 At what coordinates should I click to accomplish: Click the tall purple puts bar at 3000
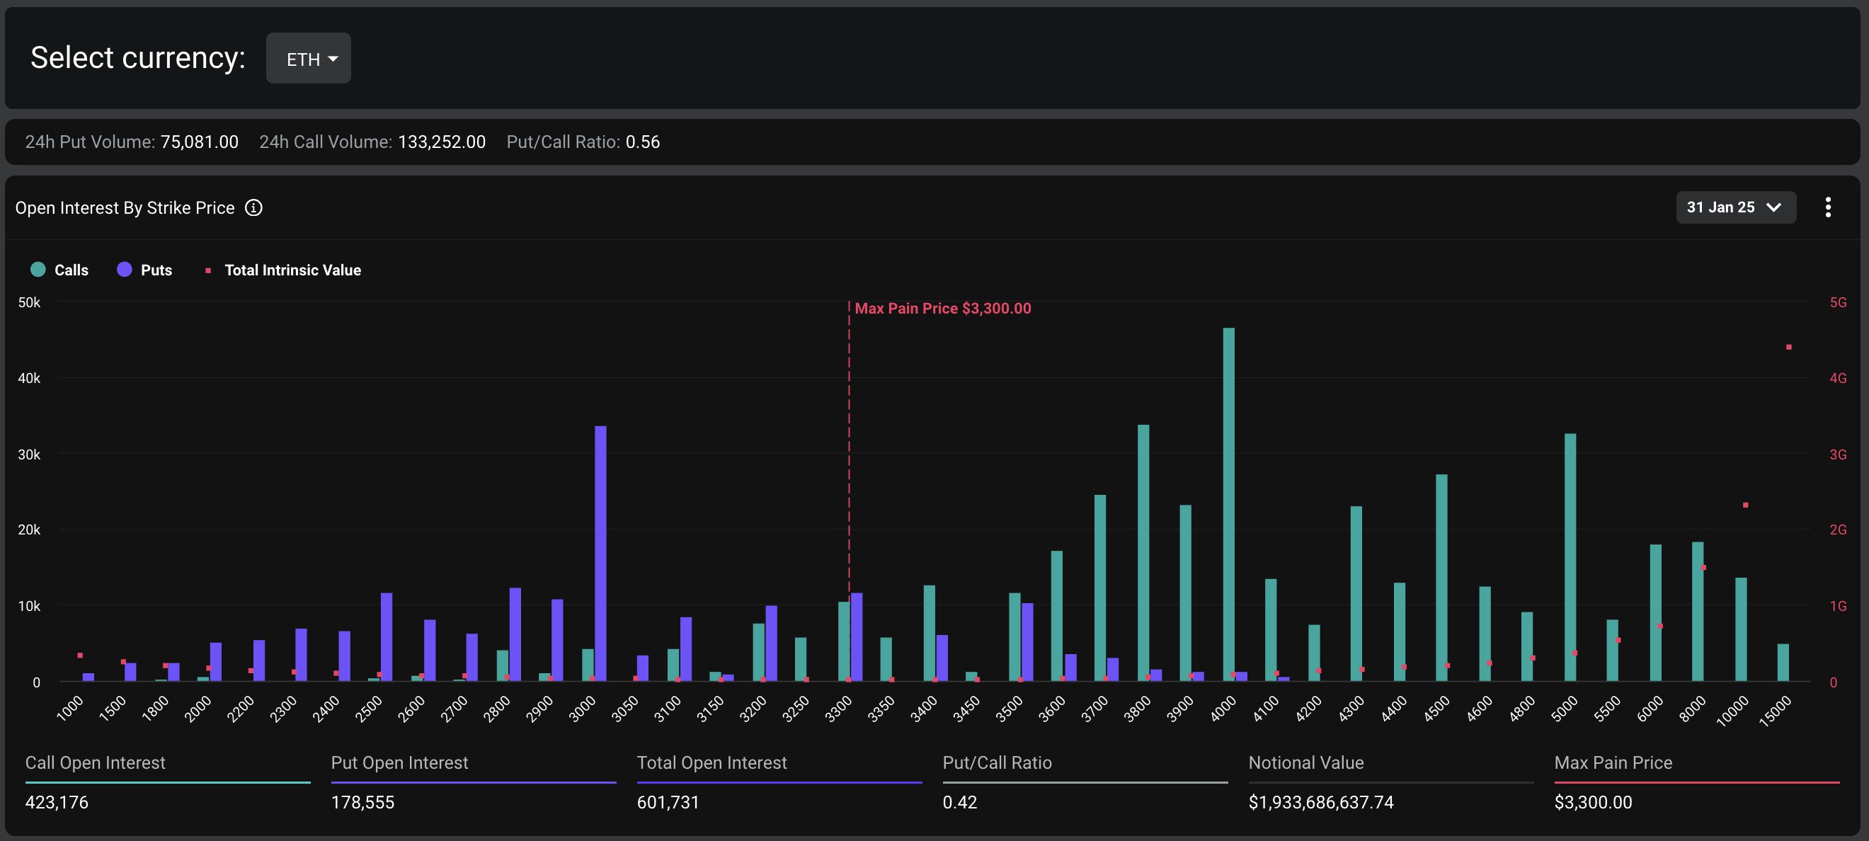tap(600, 551)
